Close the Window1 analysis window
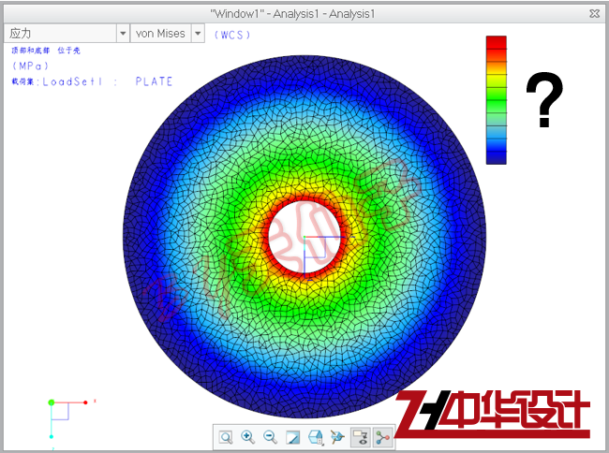 pyautogui.click(x=594, y=13)
